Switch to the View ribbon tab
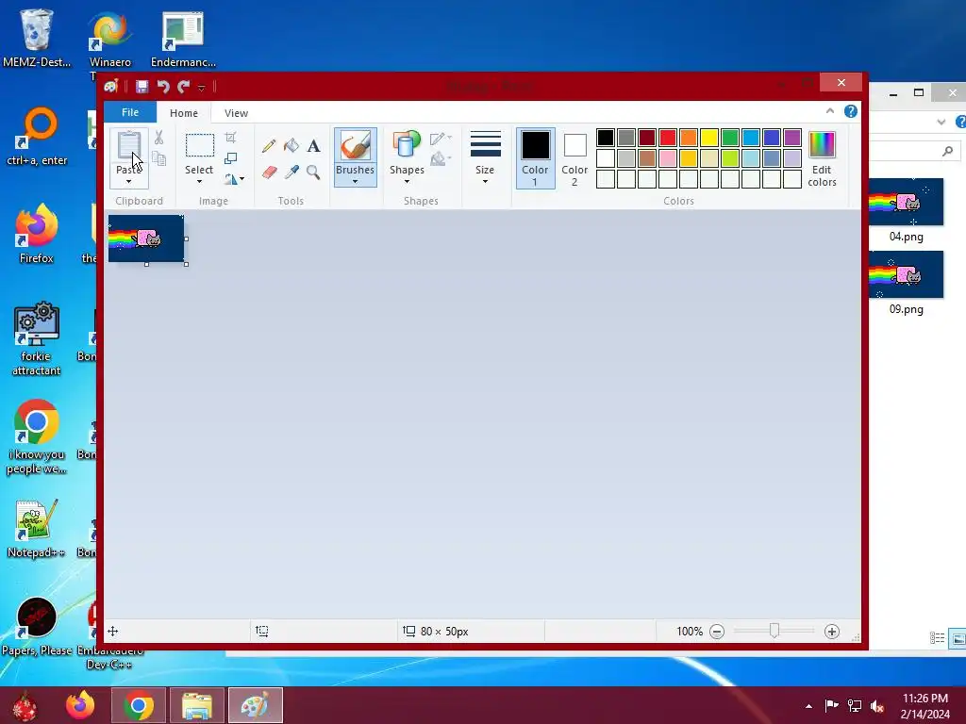Screen dimensions: 966x724 pyautogui.click(x=236, y=113)
